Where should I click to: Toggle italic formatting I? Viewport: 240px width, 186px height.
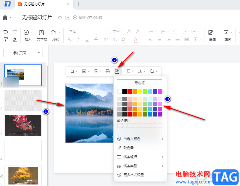point(78,40)
